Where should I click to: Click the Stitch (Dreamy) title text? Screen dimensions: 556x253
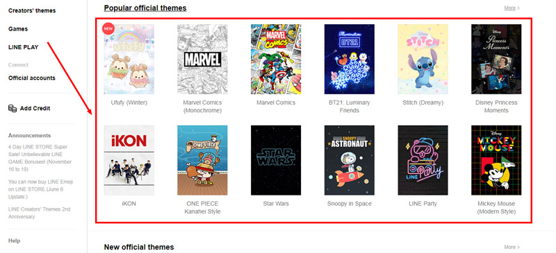click(423, 103)
